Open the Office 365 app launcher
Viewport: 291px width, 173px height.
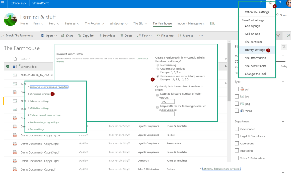(x=4, y=3)
